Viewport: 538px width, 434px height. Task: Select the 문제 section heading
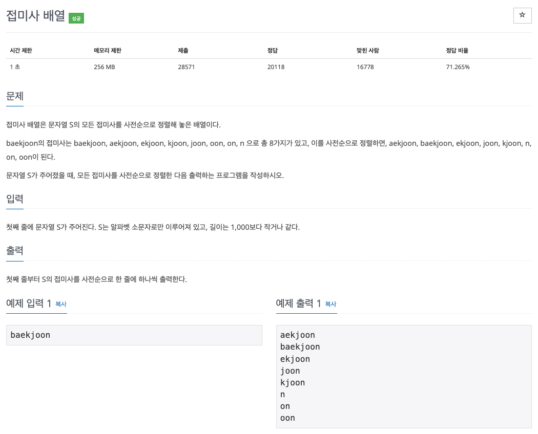14,96
